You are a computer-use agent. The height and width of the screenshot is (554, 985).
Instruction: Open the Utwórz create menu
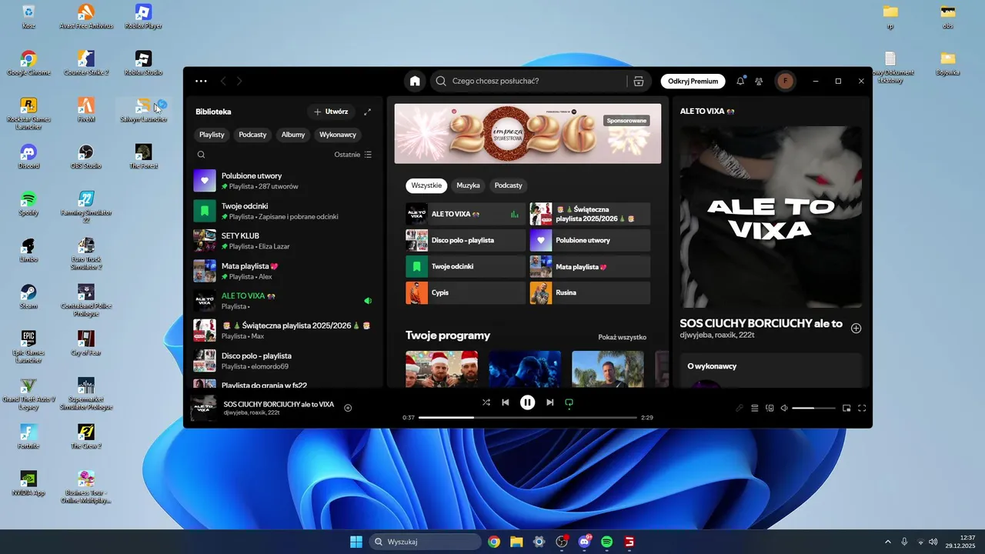331,112
